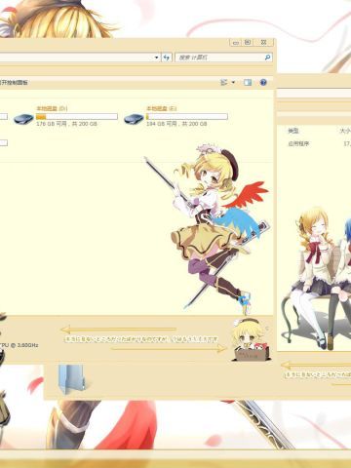Click the change view icon in toolbar
Image resolution: width=351 pixels, height=468 pixels.
pyautogui.click(x=224, y=83)
